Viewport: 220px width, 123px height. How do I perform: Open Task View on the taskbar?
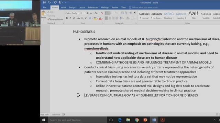click(x=111, y=120)
